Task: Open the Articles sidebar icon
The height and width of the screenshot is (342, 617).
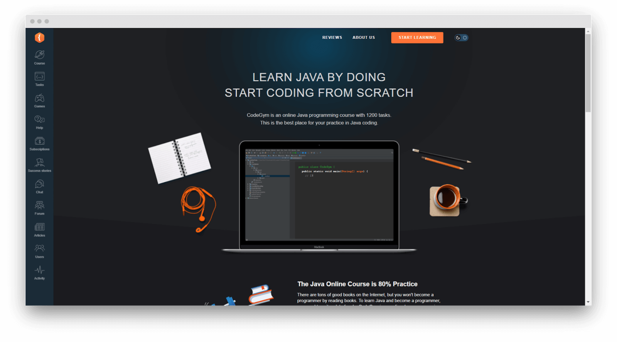Action: point(39,227)
